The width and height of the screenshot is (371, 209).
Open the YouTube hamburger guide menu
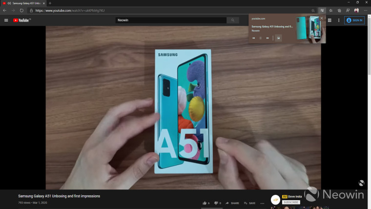click(6, 20)
